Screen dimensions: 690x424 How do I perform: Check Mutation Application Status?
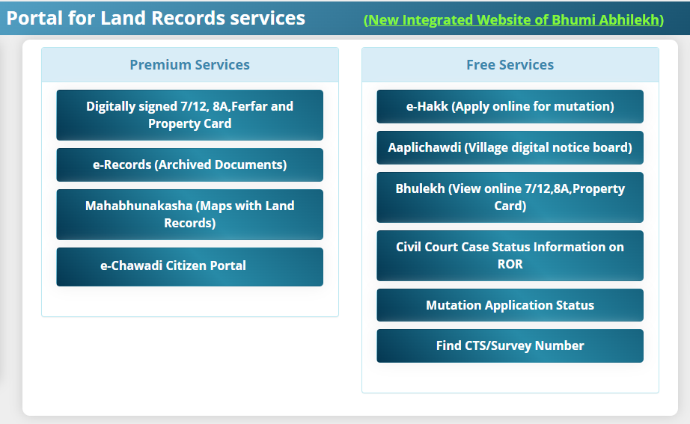coord(510,305)
